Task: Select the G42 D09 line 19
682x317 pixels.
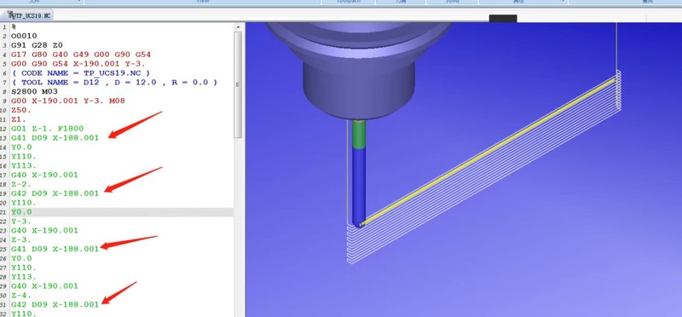Action: click(55, 193)
